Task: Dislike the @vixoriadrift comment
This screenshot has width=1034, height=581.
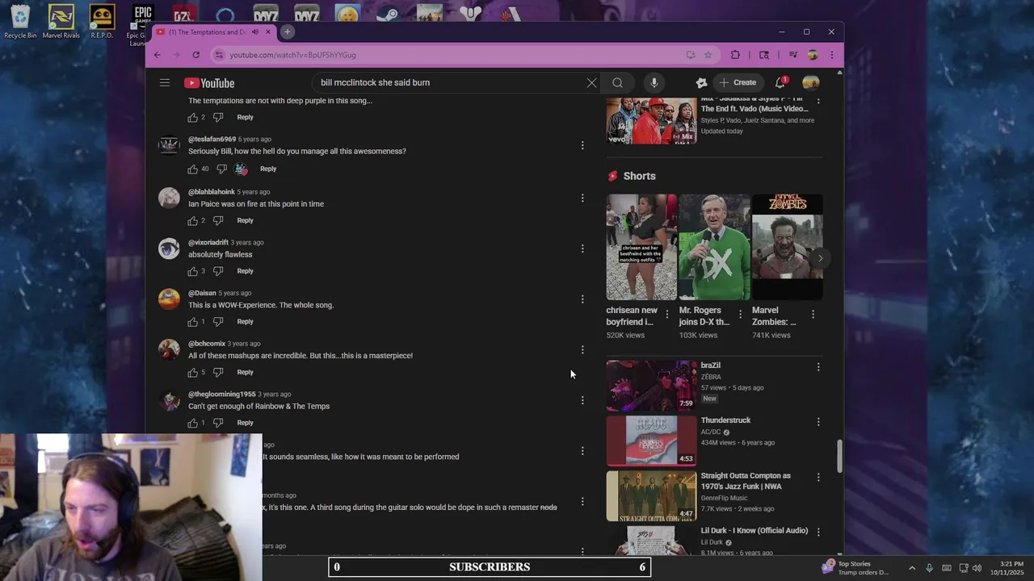Action: (x=217, y=271)
